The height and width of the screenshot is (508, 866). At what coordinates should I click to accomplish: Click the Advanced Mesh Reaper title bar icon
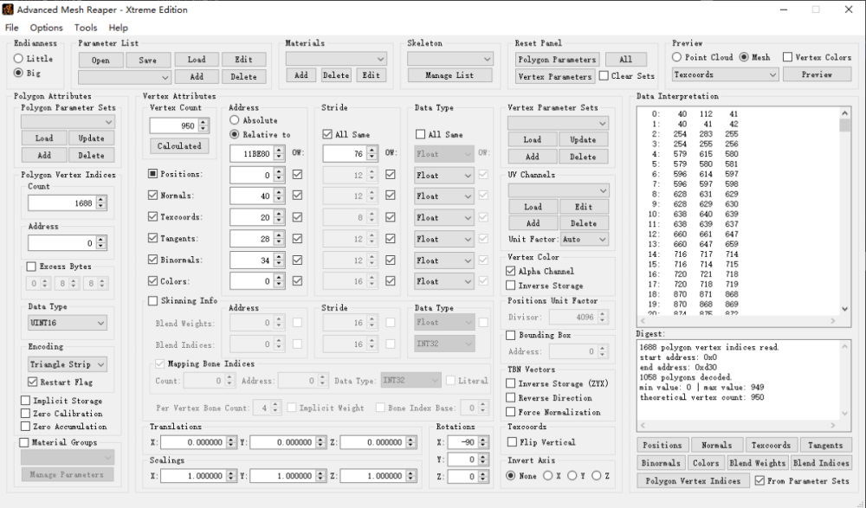tap(9, 10)
